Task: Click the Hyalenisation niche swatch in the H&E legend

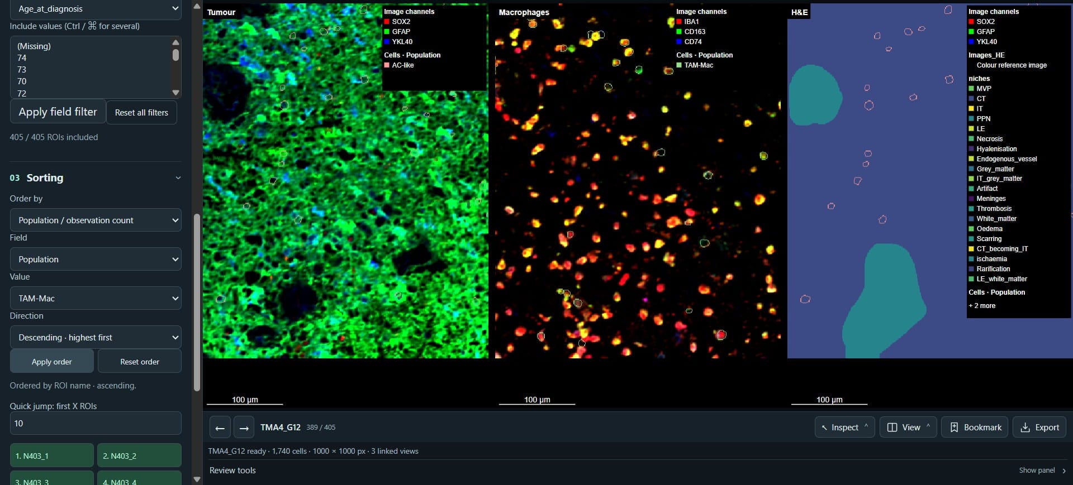Action: (971, 149)
